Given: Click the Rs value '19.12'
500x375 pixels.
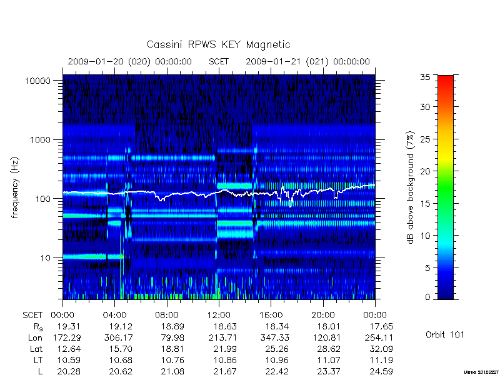Looking at the screenshot, I should pyautogui.click(x=121, y=326).
